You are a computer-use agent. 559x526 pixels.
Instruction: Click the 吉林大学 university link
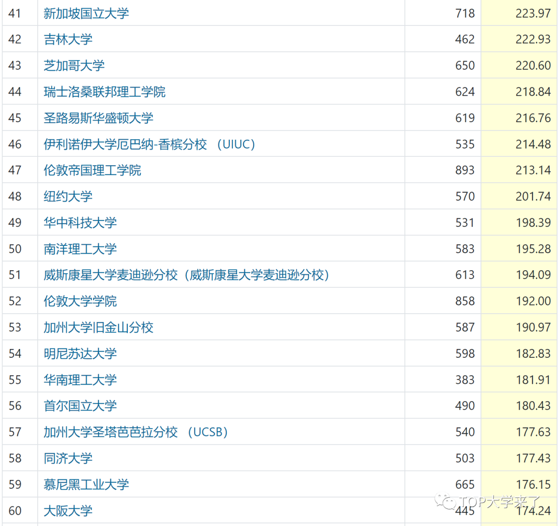[x=68, y=39]
